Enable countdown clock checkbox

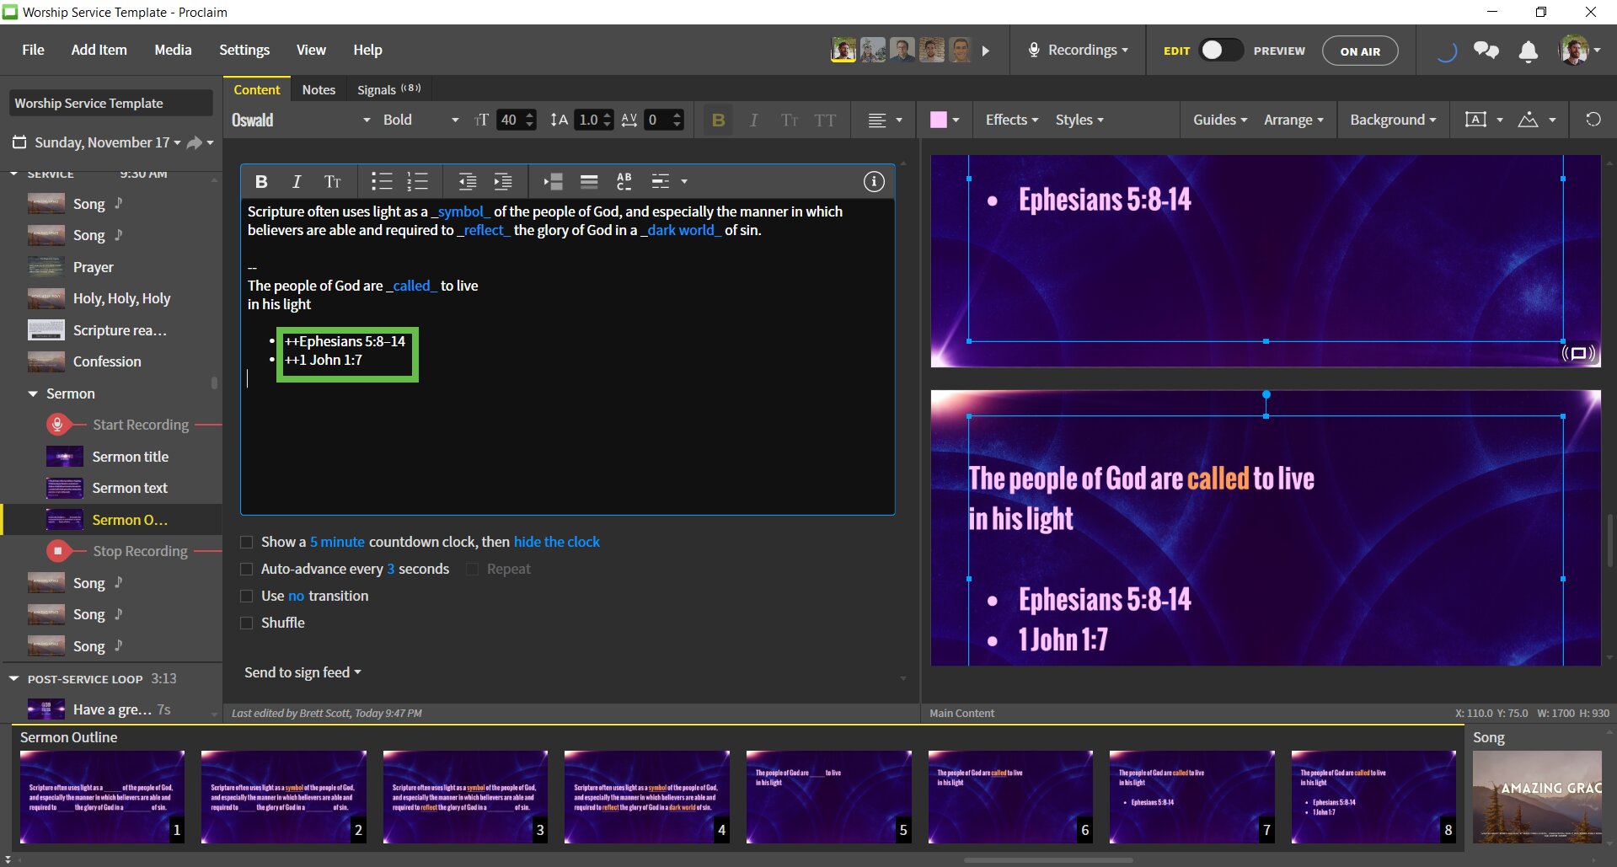[x=247, y=543]
